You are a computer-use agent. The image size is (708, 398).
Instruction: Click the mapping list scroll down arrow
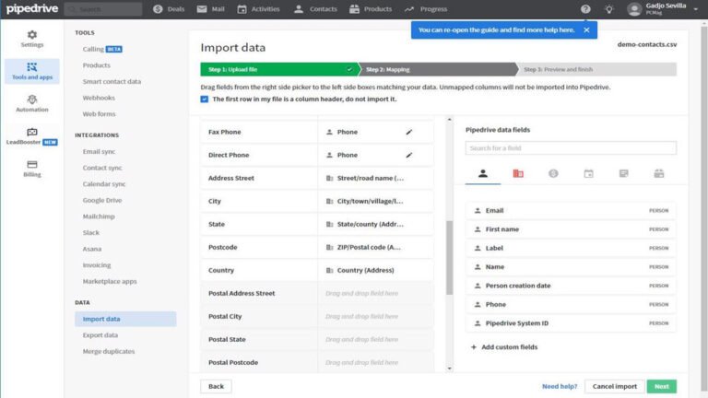pyautogui.click(x=449, y=369)
